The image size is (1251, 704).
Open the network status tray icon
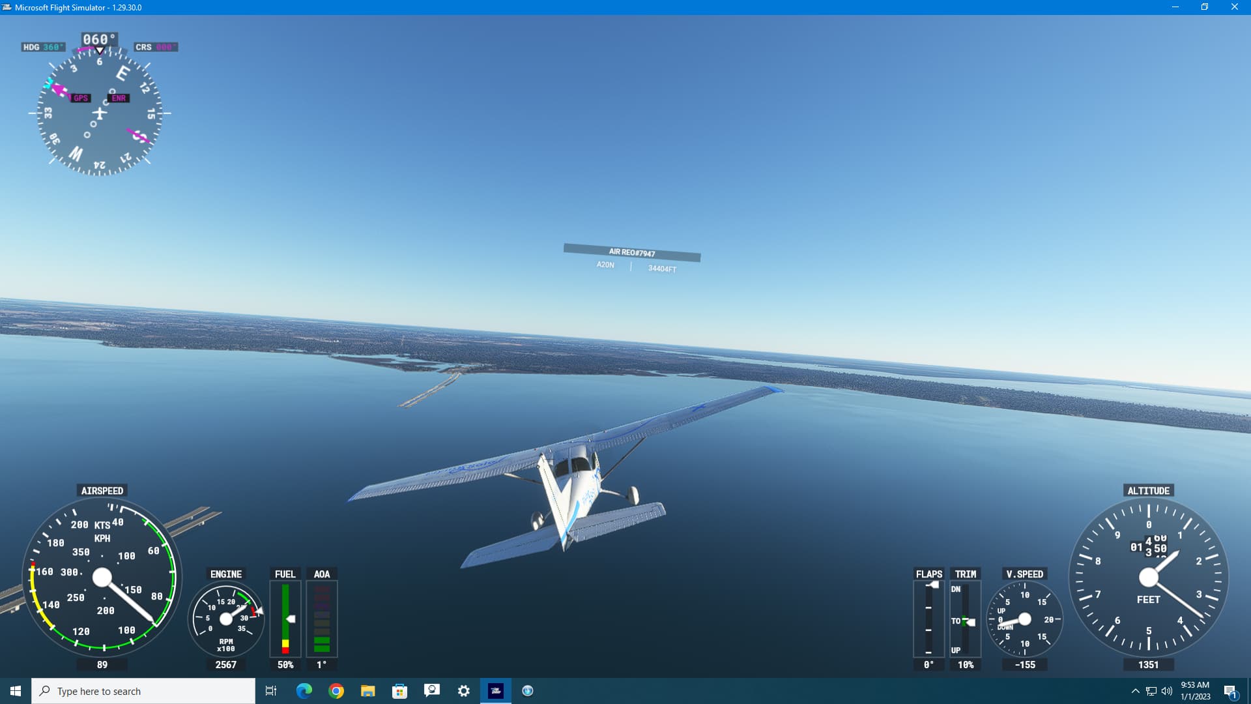1151,691
